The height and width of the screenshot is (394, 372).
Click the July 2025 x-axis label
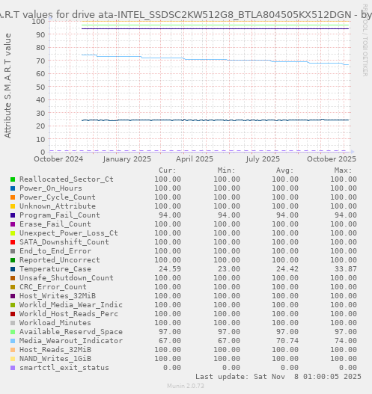[x=263, y=159]
